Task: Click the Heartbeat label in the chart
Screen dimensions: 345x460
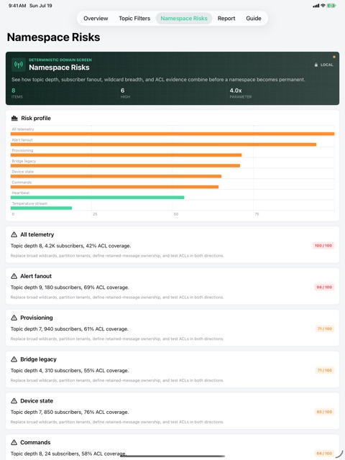Action: pyautogui.click(x=21, y=193)
